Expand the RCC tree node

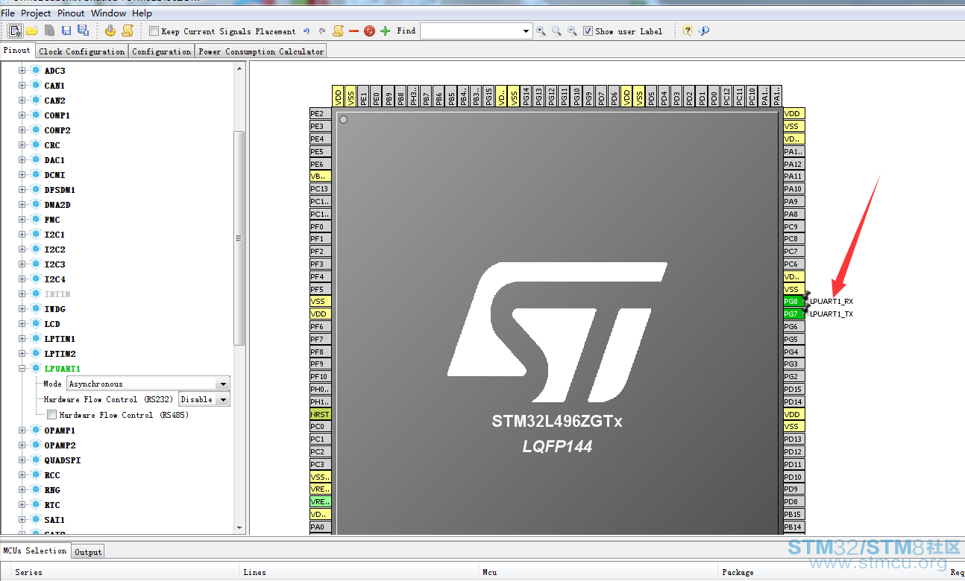[x=22, y=475]
